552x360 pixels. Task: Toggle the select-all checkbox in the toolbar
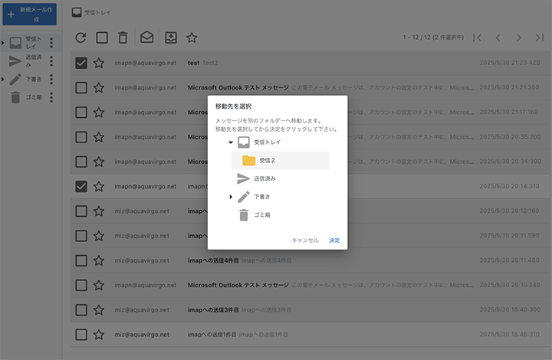[x=102, y=38]
